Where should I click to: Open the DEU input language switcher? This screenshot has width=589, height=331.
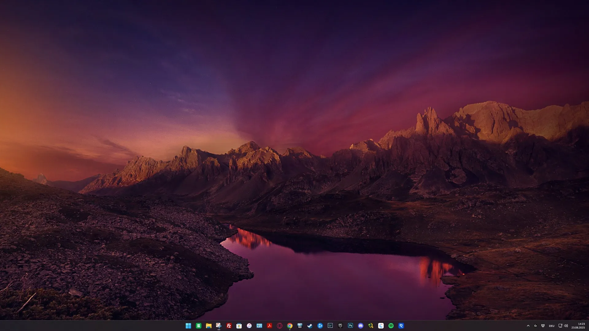click(x=552, y=326)
